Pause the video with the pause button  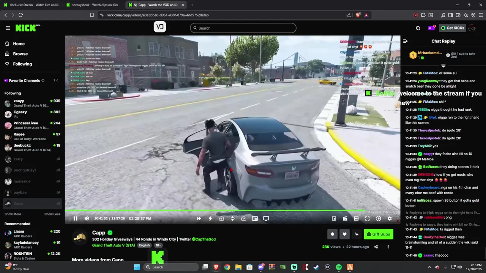point(75,218)
